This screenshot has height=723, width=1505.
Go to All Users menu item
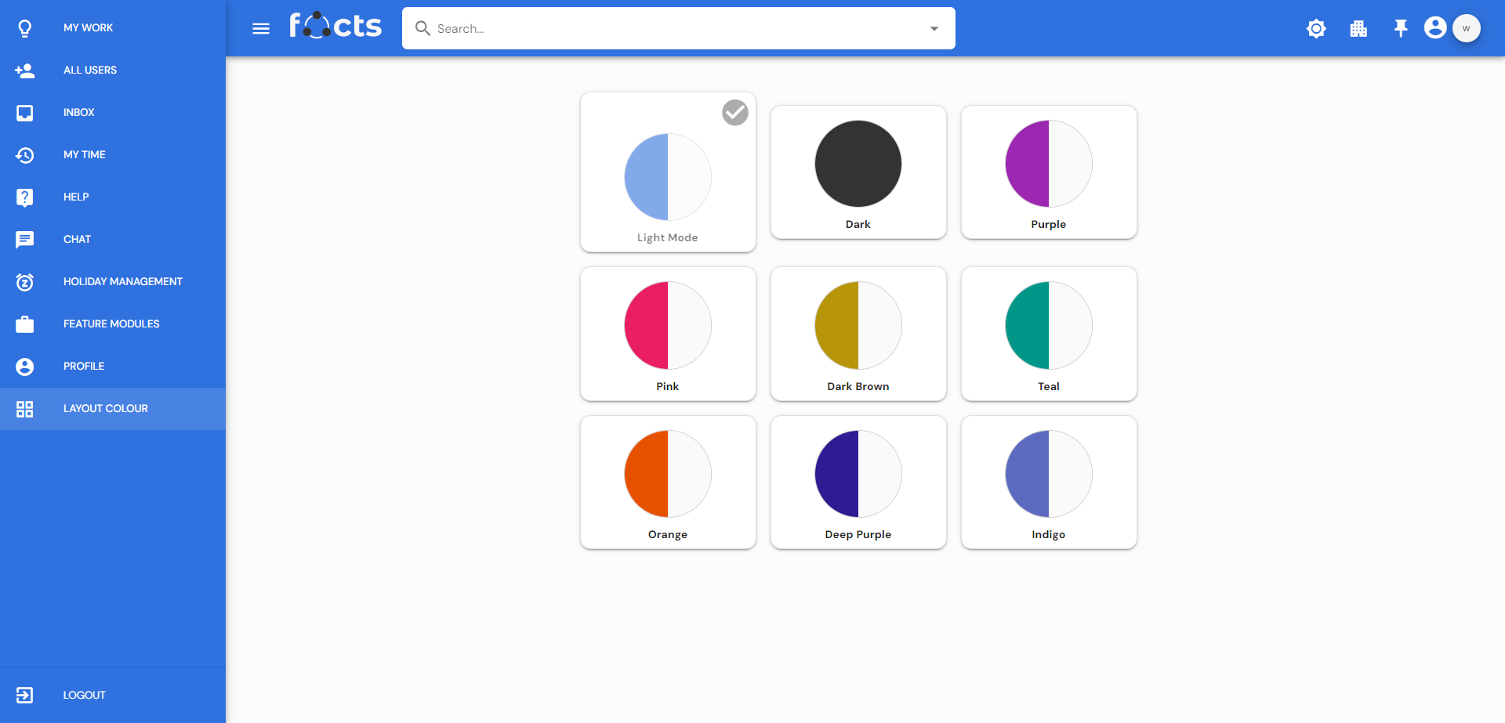pos(90,70)
